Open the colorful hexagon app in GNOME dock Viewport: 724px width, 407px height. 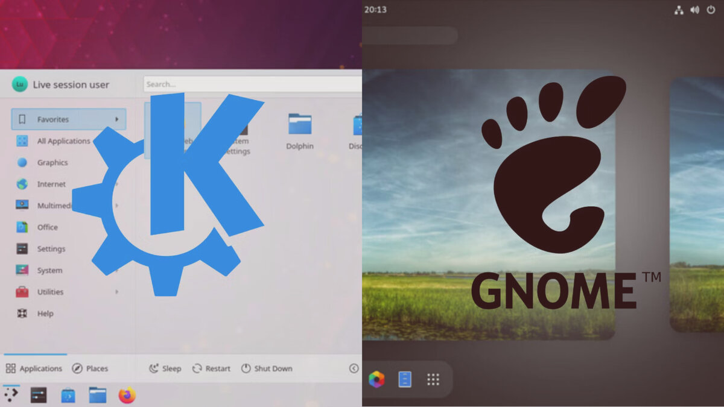coord(376,379)
